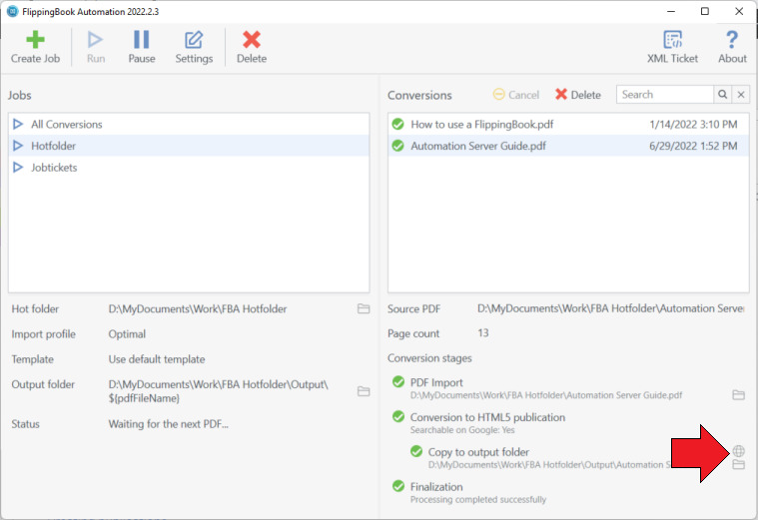Open the Copy to output folder folder icon
This screenshot has height=520, width=758.
pyautogui.click(x=738, y=464)
